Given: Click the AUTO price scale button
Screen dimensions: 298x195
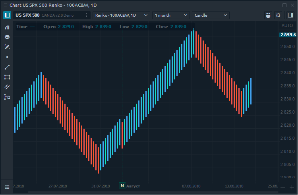Looking at the screenshot, I should coord(286,25).
